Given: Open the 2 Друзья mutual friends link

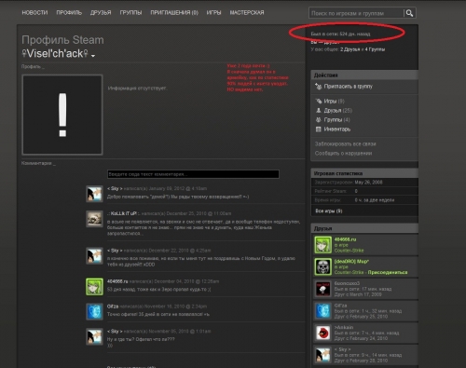Looking at the screenshot, I should coord(349,49).
